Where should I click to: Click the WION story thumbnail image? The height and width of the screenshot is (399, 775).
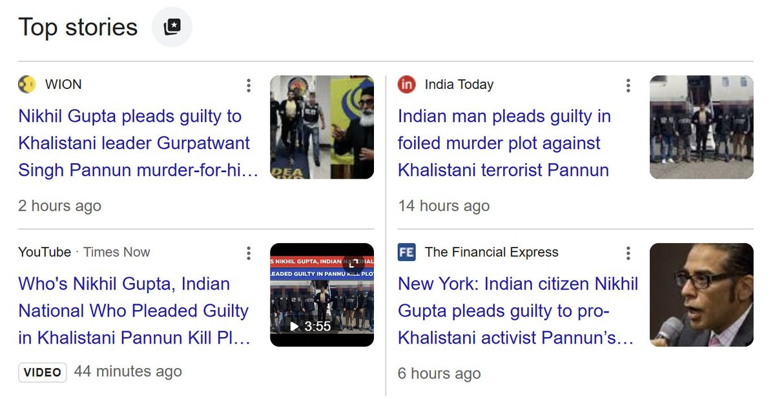coord(322,127)
